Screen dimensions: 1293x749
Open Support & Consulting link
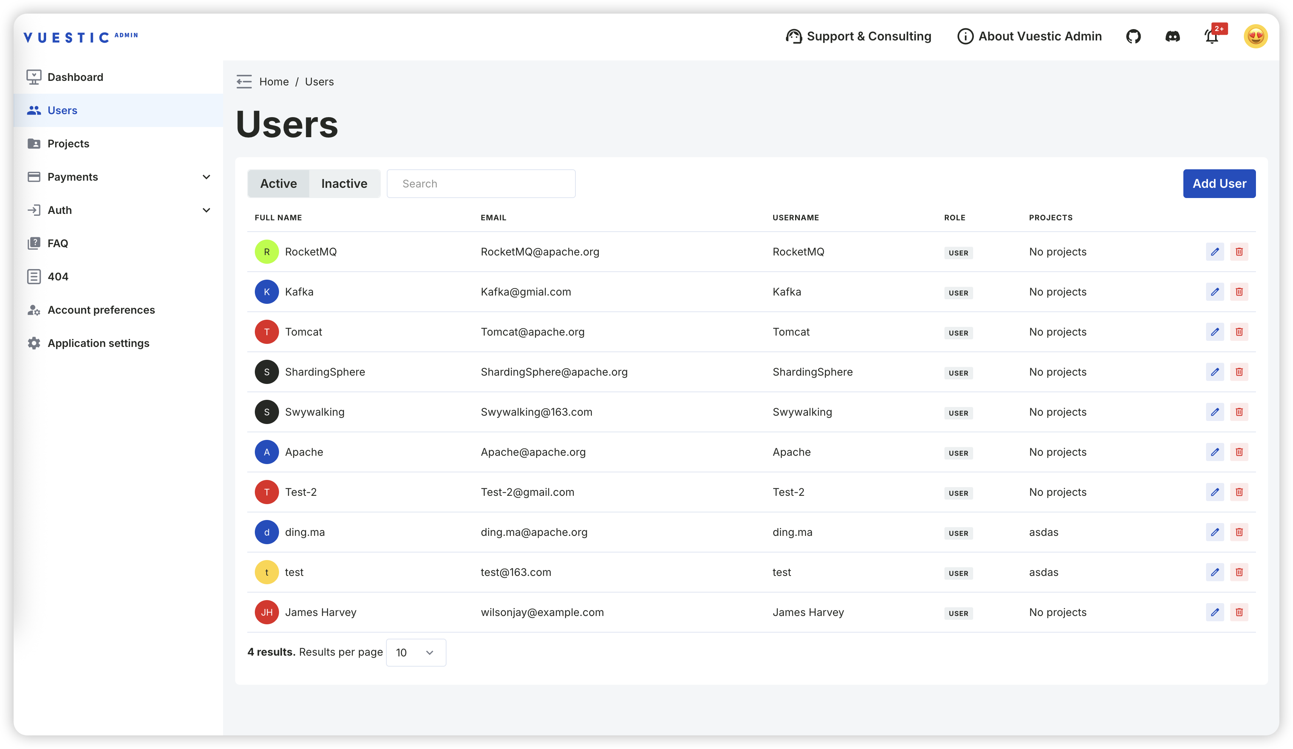click(x=858, y=36)
